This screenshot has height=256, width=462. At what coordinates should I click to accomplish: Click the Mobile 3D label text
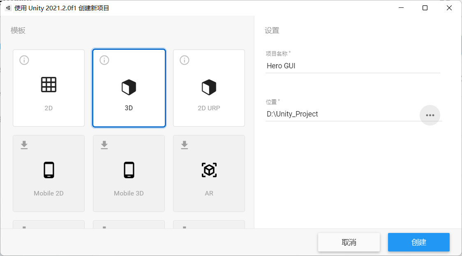129,193
